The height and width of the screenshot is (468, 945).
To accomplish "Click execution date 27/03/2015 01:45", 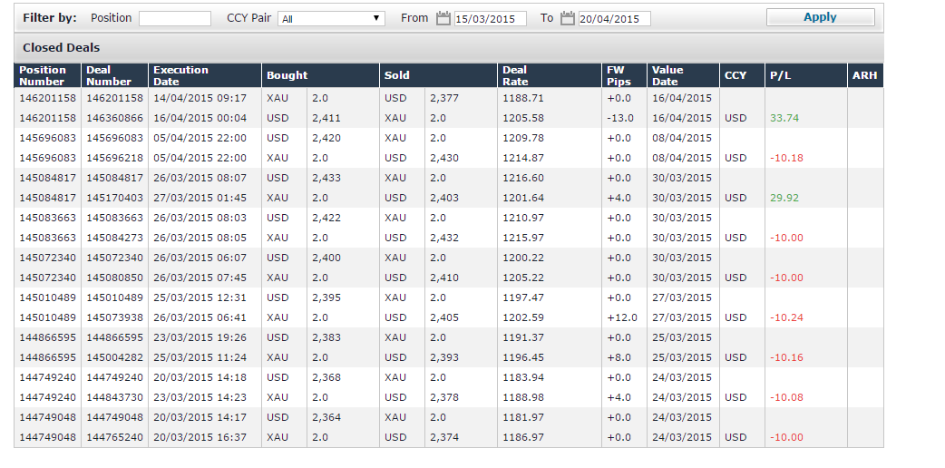I will (200, 198).
